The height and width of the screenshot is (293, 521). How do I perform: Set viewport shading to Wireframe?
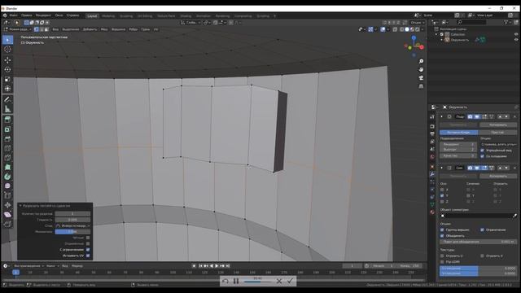click(401, 29)
